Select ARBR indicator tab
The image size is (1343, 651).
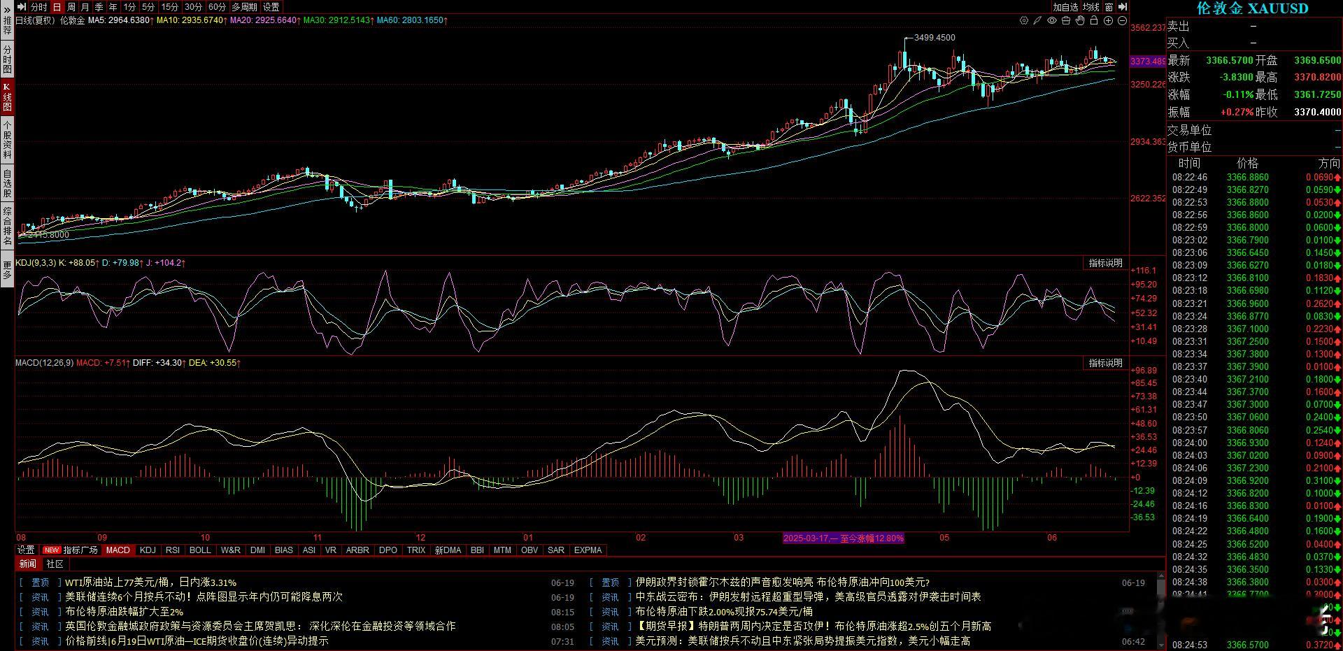click(357, 550)
